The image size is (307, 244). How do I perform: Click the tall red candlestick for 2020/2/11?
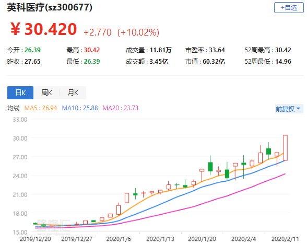pyautogui.click(x=285, y=148)
